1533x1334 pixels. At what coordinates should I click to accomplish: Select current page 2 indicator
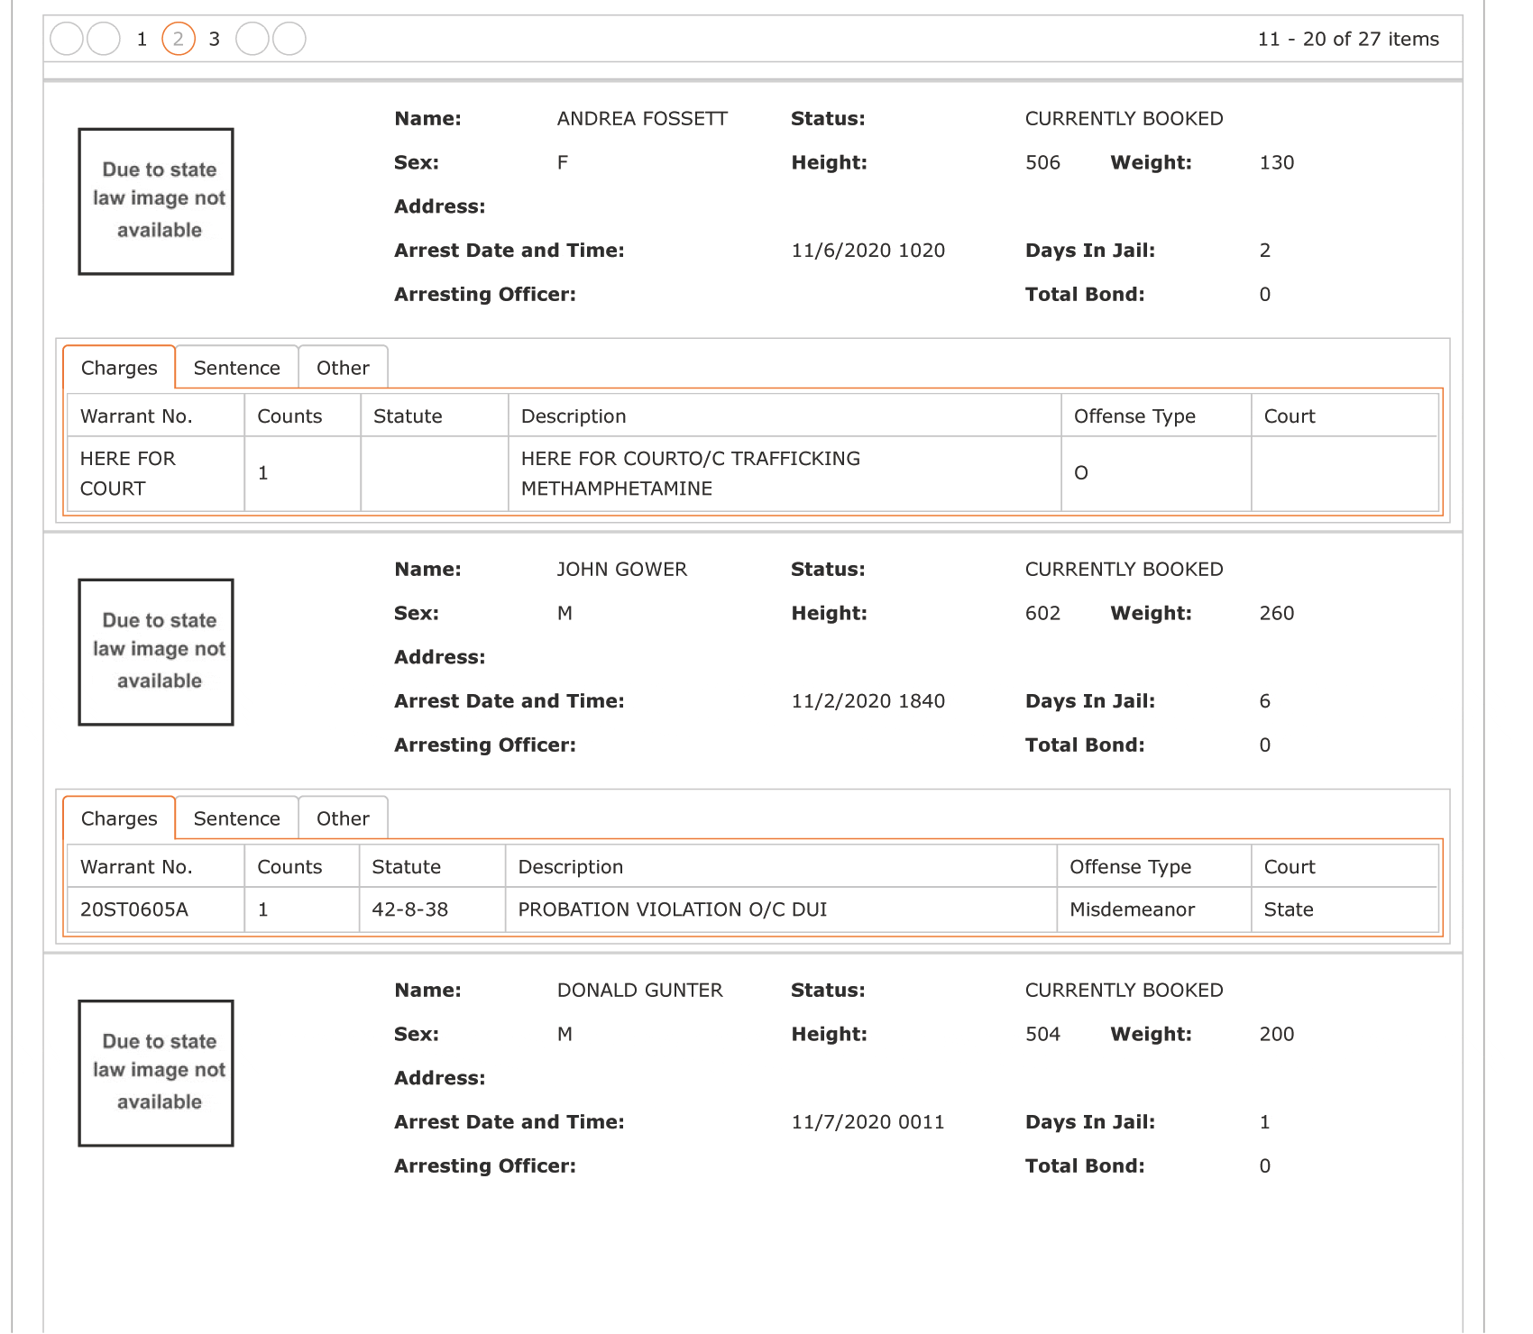pos(179,39)
